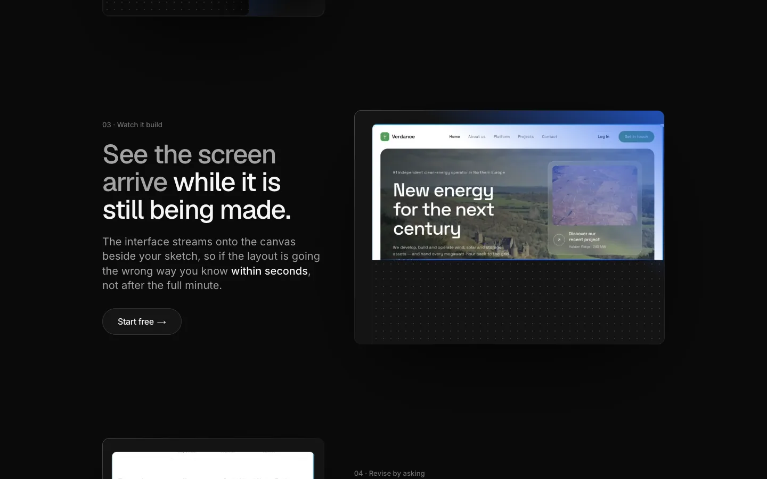Click the 'New energy for the next century' headline
This screenshot has width=767, height=479.
coord(444,209)
